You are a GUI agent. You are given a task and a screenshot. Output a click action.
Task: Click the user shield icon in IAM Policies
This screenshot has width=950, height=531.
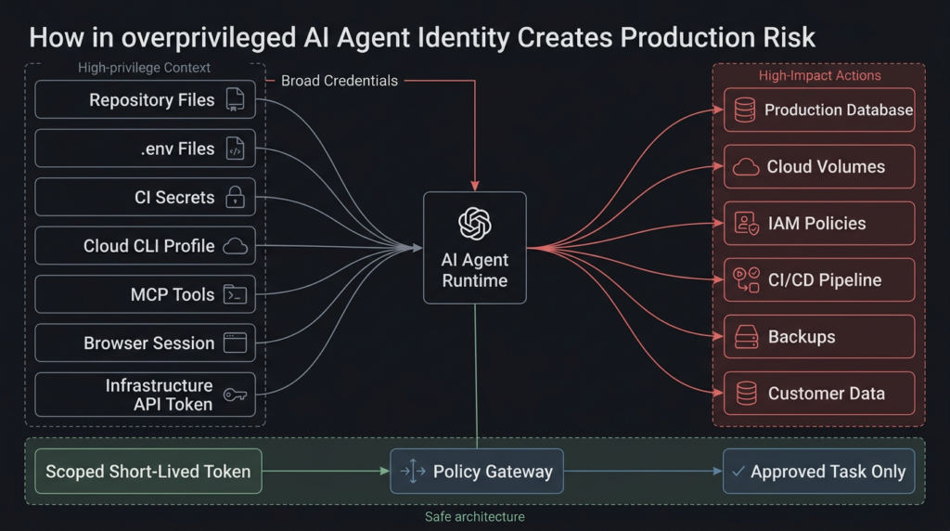[745, 224]
